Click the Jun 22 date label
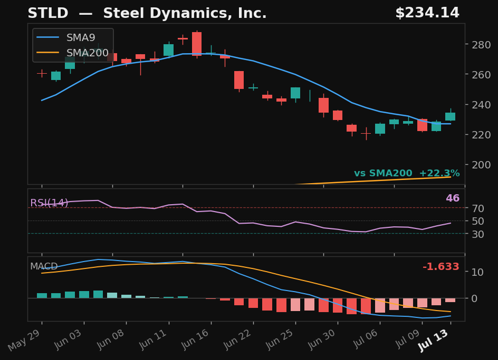This screenshot has height=360, width=498. pyautogui.click(x=237, y=339)
